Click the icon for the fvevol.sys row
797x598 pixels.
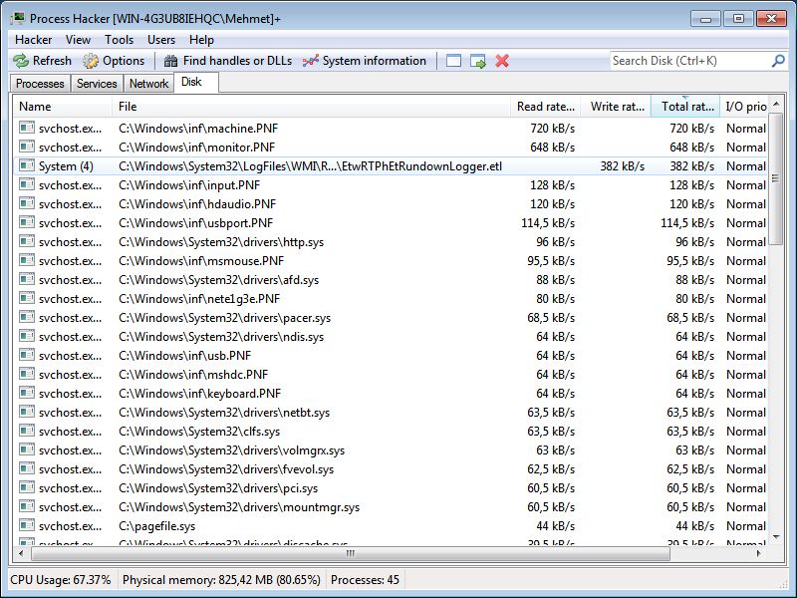(x=27, y=468)
